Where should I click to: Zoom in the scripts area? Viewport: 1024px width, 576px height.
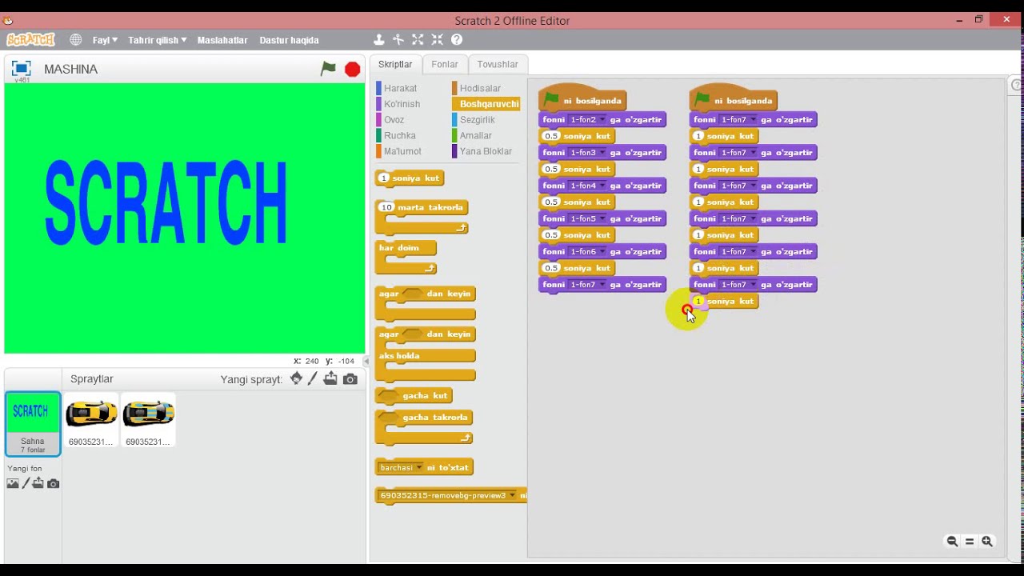click(987, 542)
